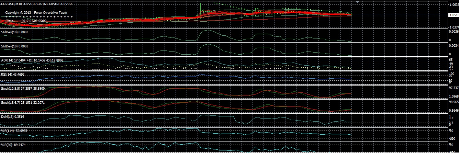This screenshot has height=158, width=459.
Task: Click the 65 level on the ADX scale
Action: pos(451,60)
